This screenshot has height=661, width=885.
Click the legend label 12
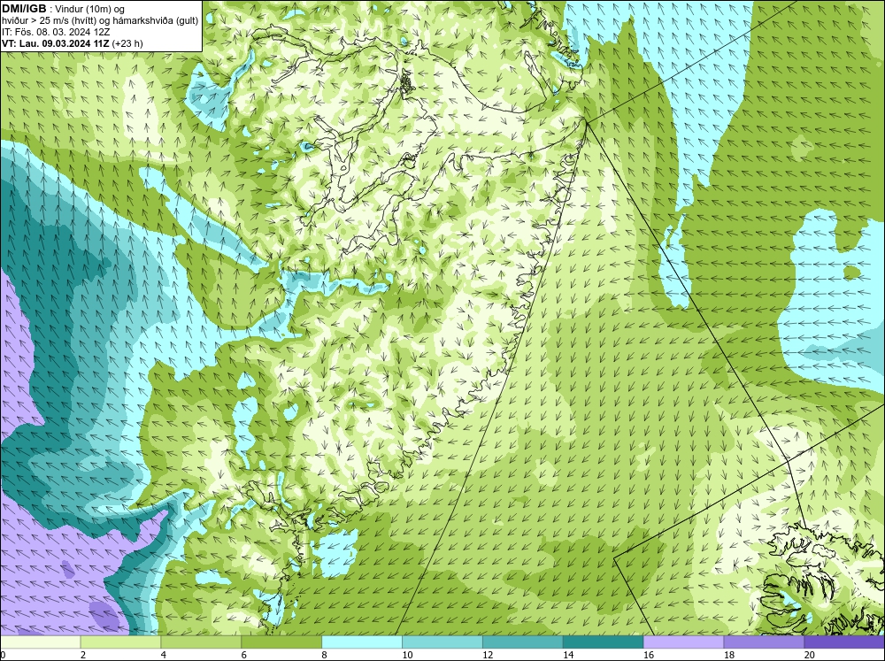[x=487, y=655]
